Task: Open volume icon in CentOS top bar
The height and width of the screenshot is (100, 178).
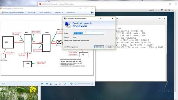Action: (165, 10)
